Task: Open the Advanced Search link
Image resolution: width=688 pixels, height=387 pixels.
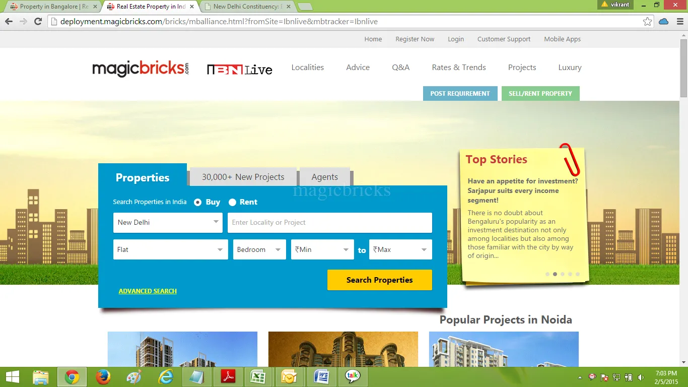Action: click(x=148, y=291)
